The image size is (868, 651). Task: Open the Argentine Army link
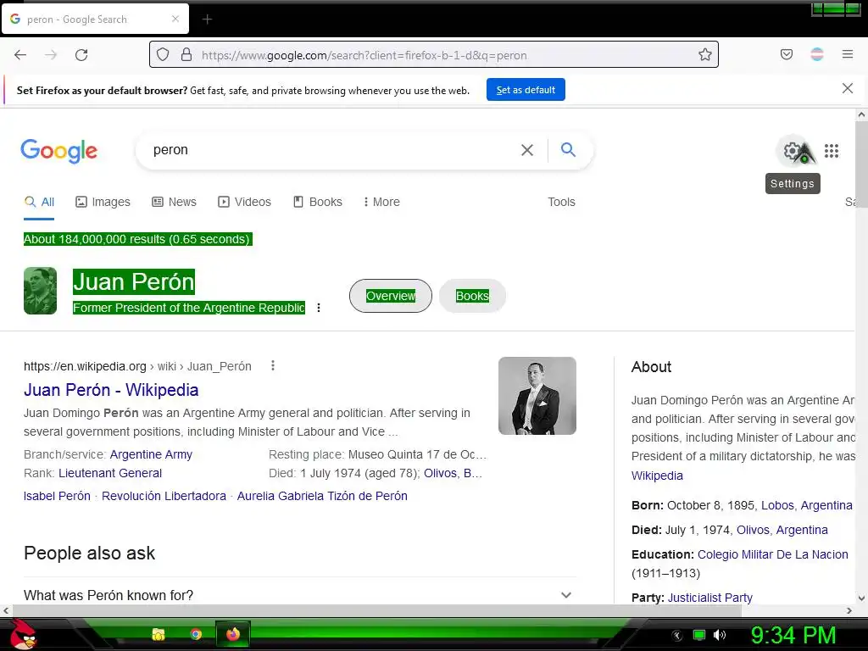click(x=151, y=454)
